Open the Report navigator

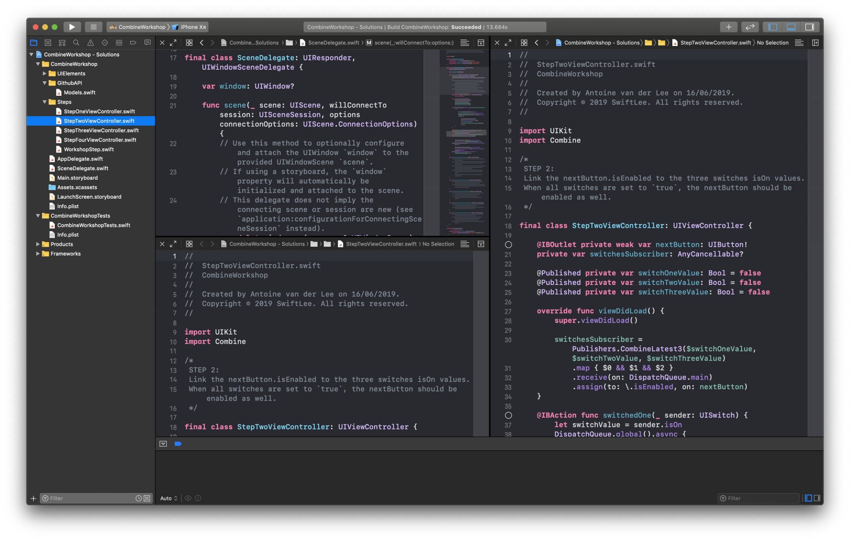click(147, 42)
